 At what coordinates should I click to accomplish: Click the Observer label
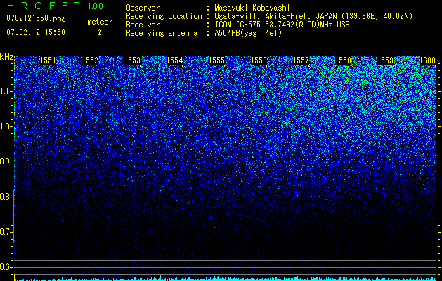(x=143, y=8)
